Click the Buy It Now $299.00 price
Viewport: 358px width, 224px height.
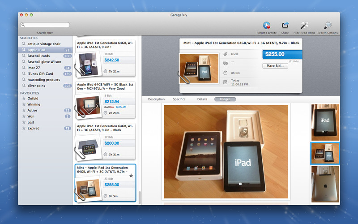(121, 107)
